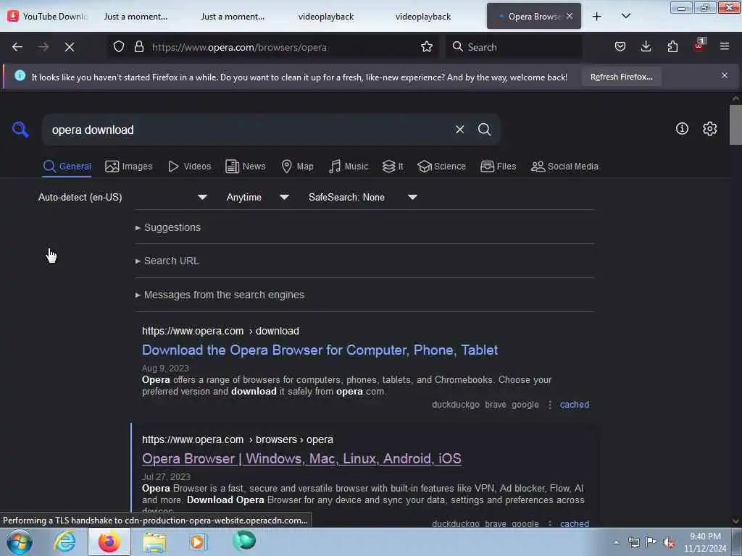
Task: Click the Refresh Firefox button
Action: coord(621,77)
